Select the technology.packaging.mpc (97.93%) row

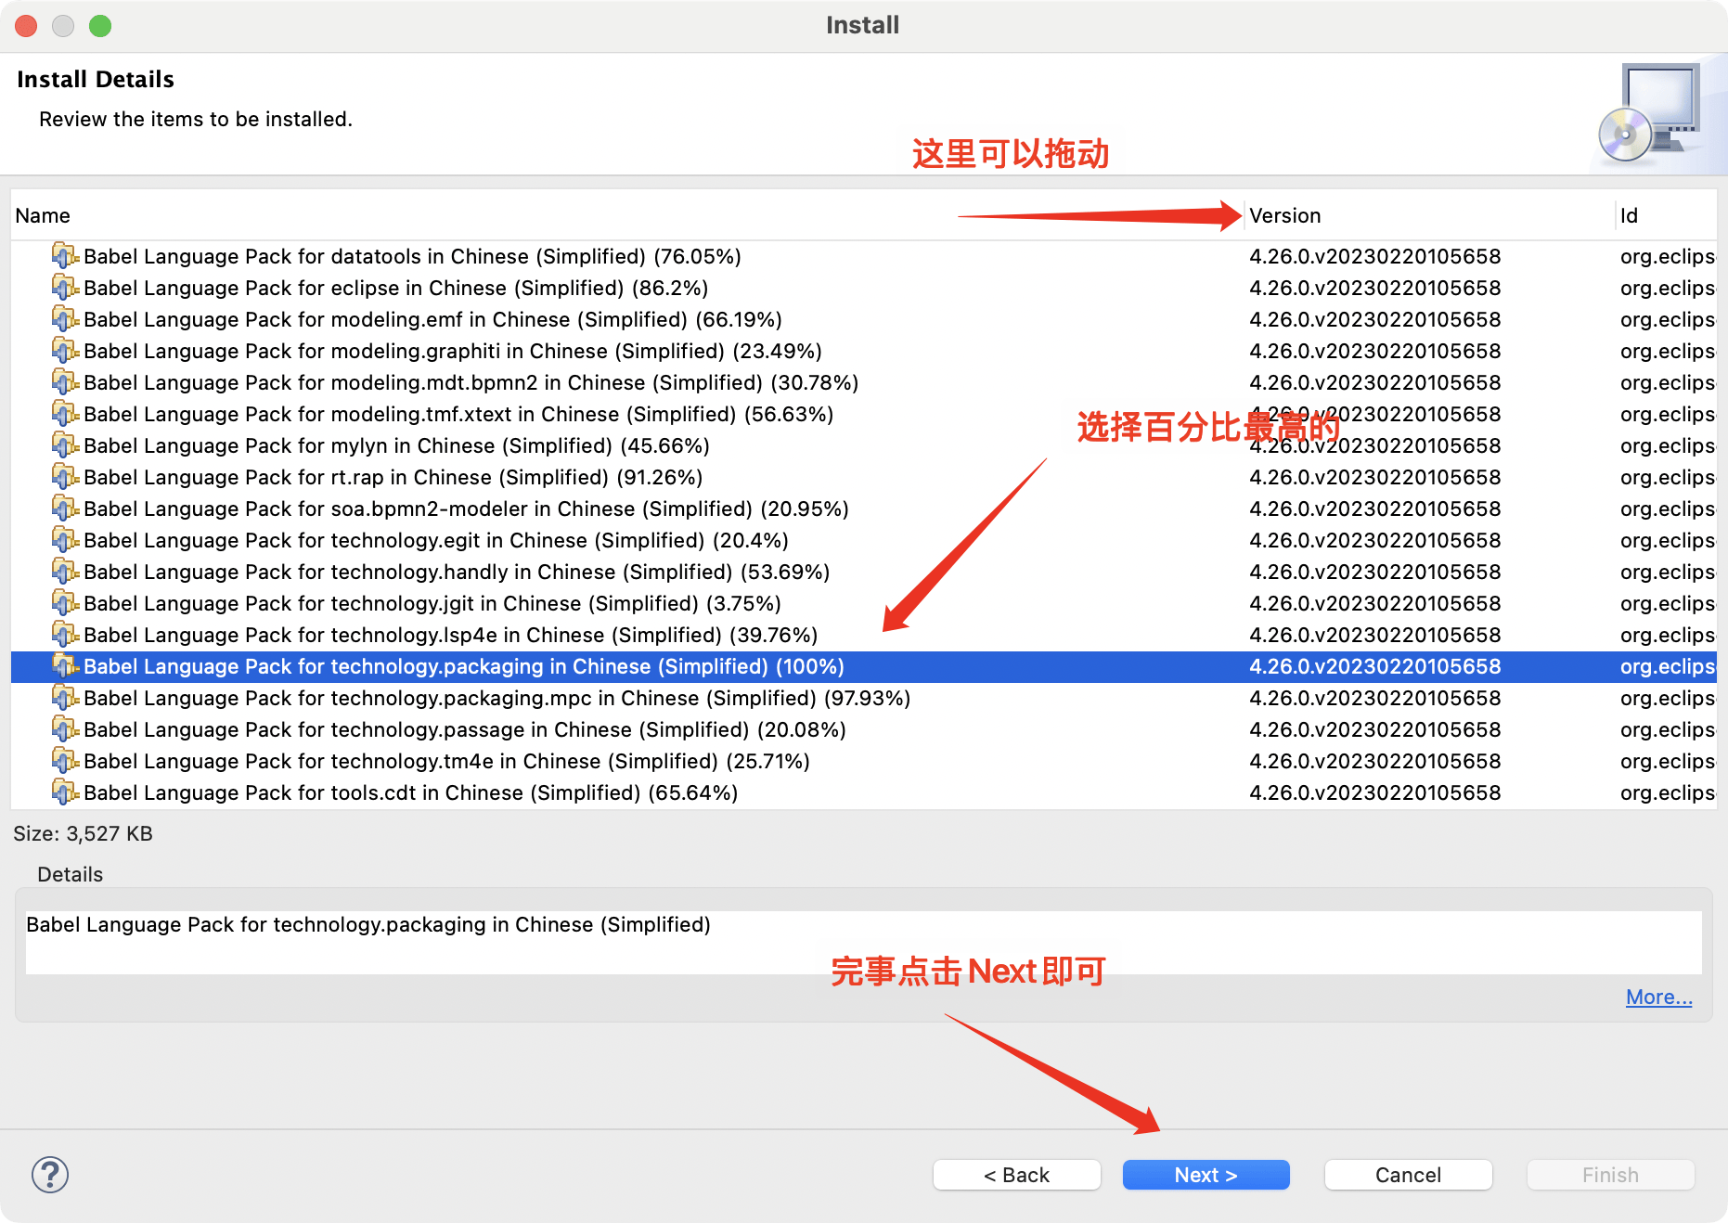click(x=864, y=698)
